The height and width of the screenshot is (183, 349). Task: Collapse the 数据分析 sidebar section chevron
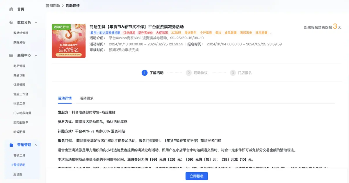coord(36,22)
